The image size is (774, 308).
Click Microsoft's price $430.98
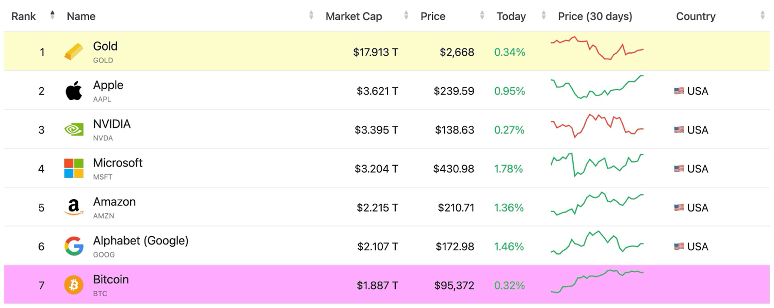point(454,169)
